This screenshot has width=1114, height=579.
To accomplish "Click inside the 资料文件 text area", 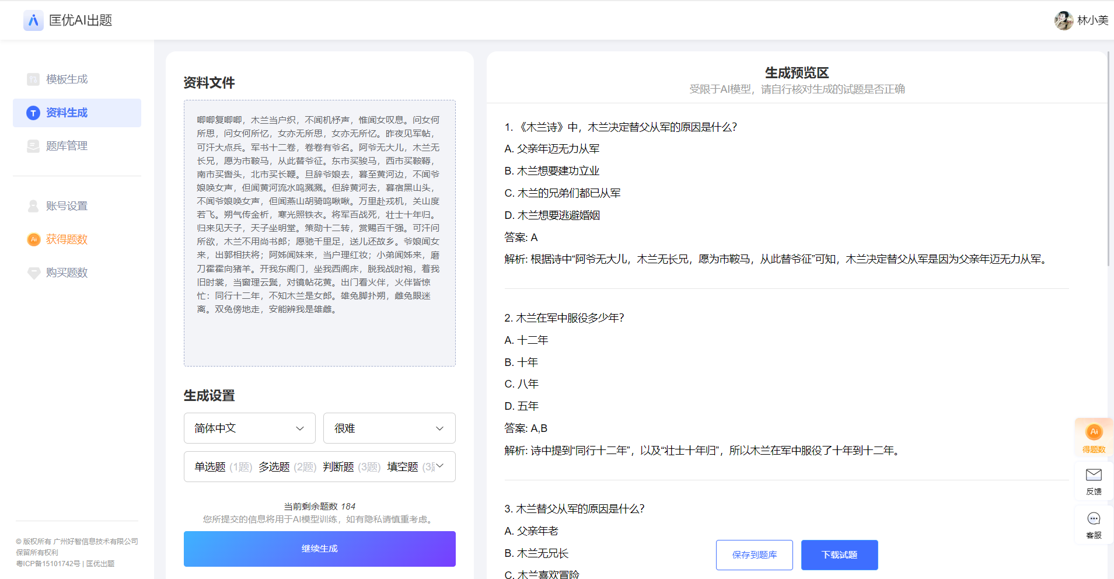I will click(x=319, y=233).
